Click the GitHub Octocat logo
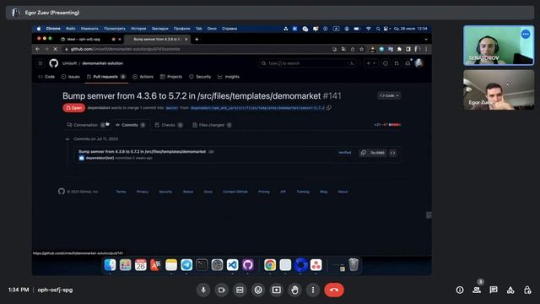This screenshot has width=540, height=304. tap(53, 63)
